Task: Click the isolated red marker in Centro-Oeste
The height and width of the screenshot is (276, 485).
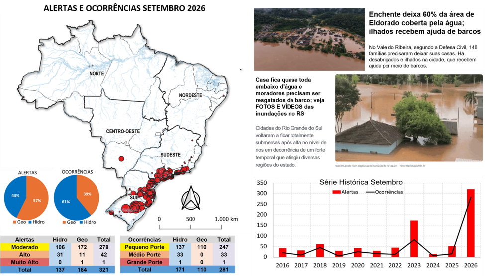Action: (x=121, y=159)
